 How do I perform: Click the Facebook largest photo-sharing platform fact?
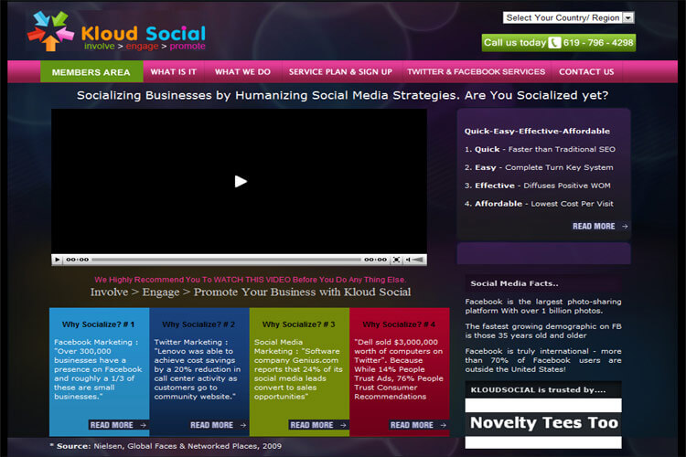[x=543, y=306]
